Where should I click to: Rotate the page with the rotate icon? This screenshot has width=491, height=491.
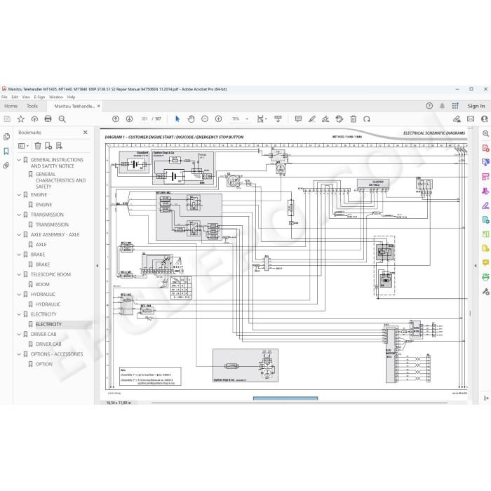367,119
